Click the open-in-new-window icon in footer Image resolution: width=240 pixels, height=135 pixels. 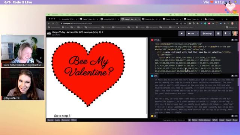click(x=189, y=120)
